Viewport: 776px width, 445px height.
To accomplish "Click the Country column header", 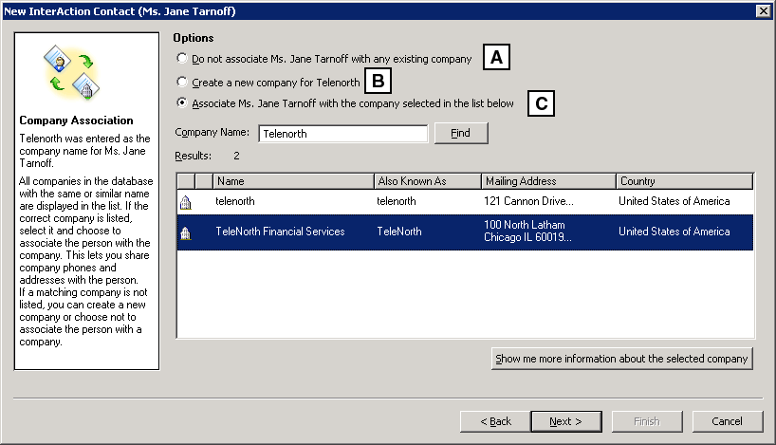I will (x=683, y=181).
